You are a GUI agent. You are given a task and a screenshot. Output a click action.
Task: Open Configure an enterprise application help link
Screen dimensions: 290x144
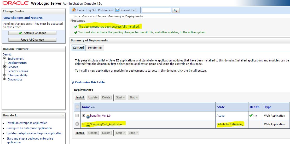click(29, 128)
